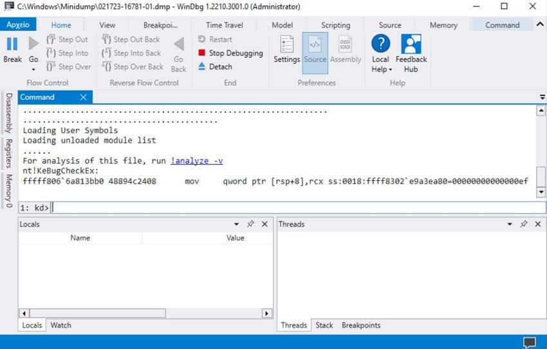Open the Memory 0 side panel
This screenshot has width=547, height=349.
(9, 191)
